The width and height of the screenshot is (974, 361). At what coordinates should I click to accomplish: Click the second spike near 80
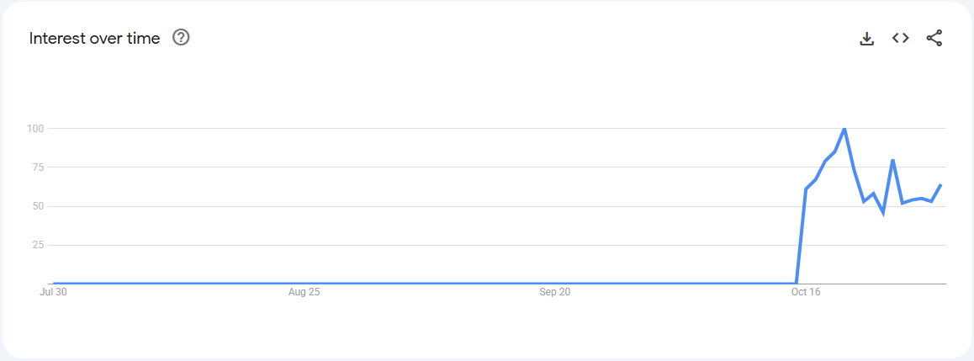coord(892,160)
